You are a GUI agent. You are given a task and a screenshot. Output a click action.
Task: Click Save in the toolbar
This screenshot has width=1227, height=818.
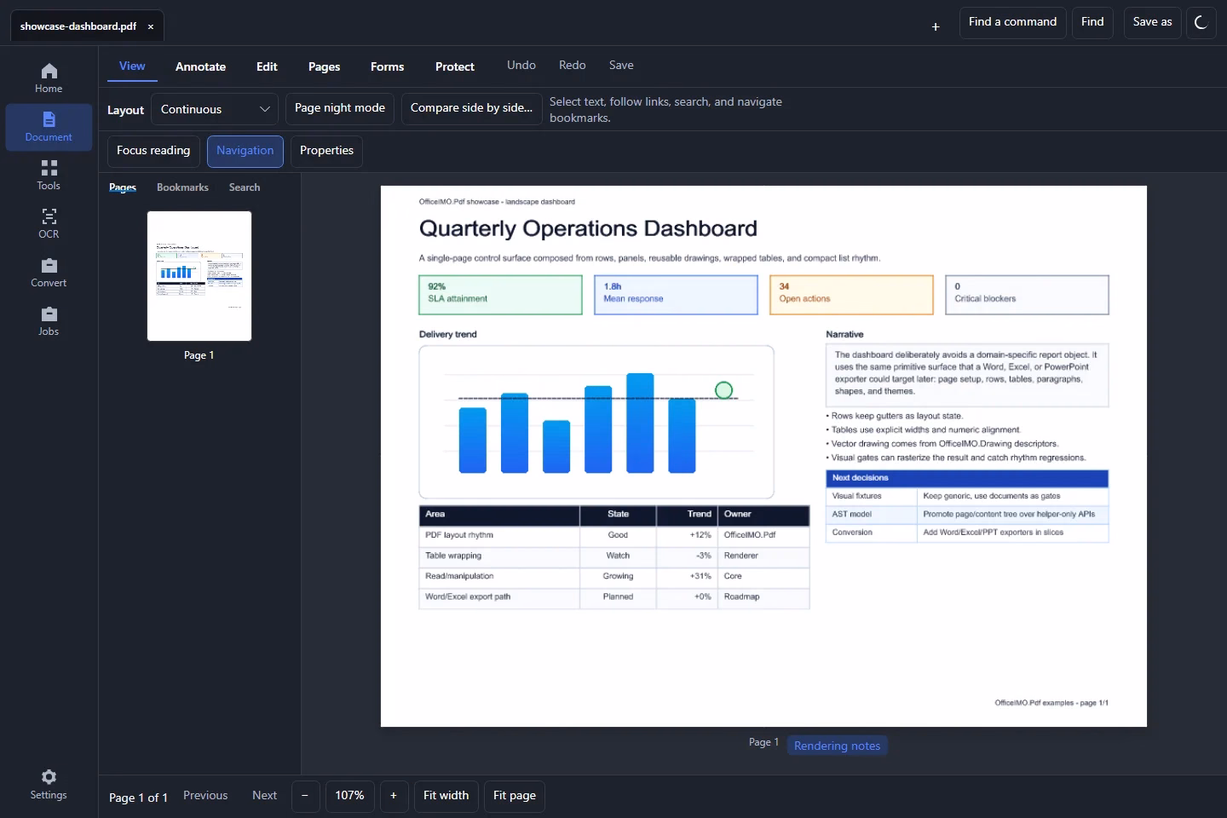(x=621, y=66)
